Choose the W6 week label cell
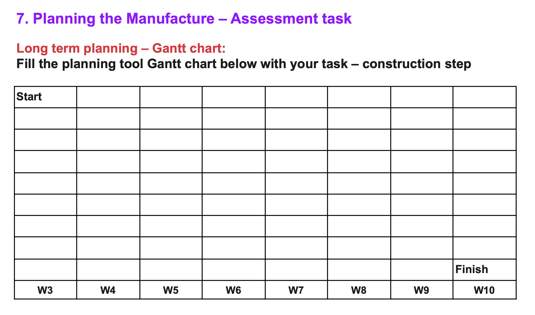The width and height of the screenshot is (535, 315). [x=233, y=290]
